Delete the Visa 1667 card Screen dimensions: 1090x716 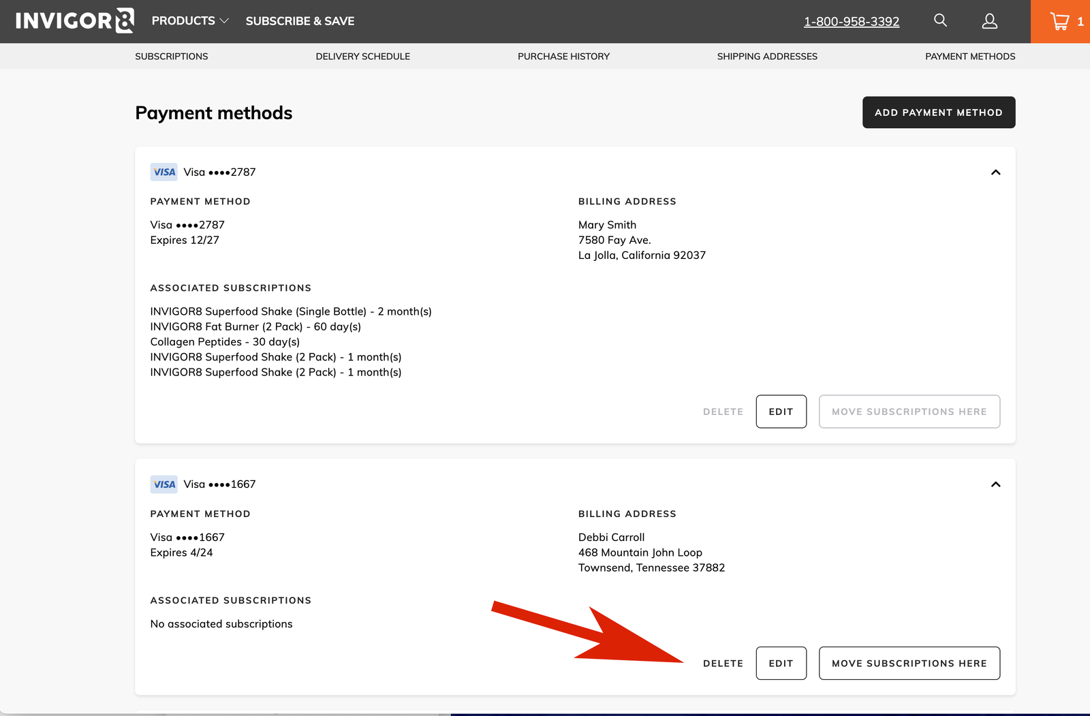tap(723, 664)
